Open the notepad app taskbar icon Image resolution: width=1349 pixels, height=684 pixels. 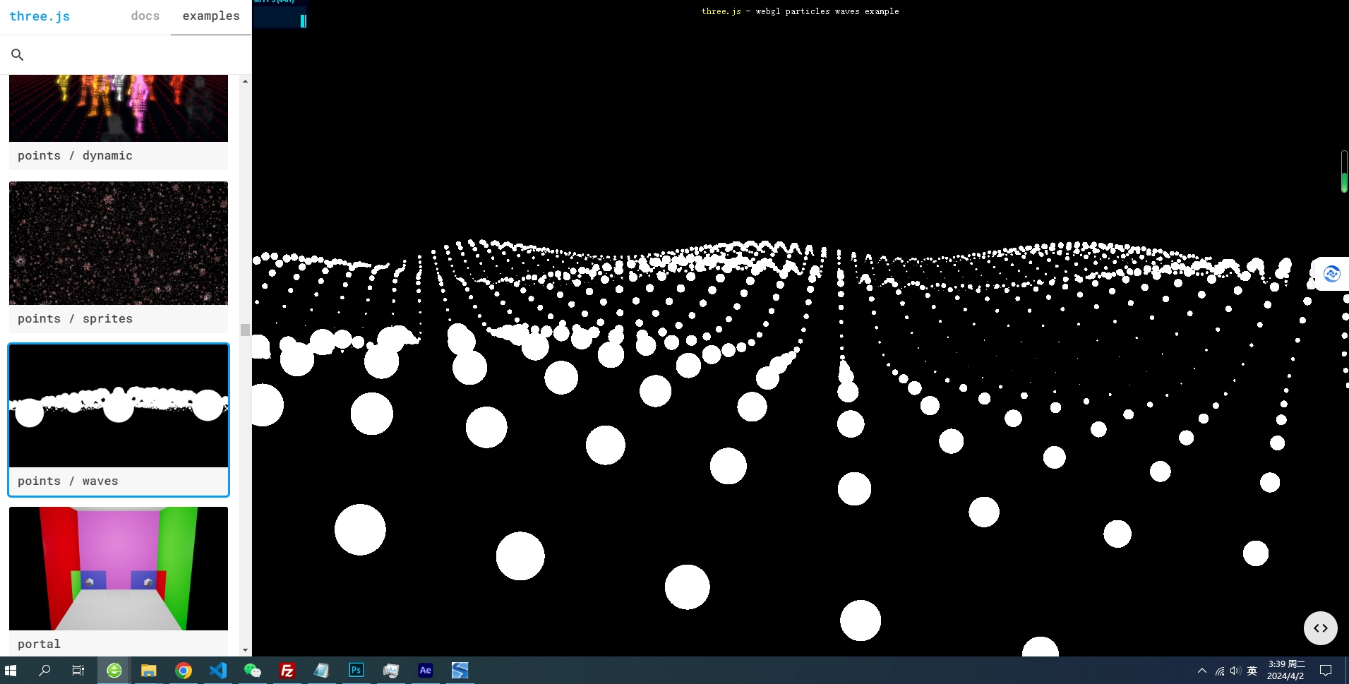pyautogui.click(x=321, y=671)
